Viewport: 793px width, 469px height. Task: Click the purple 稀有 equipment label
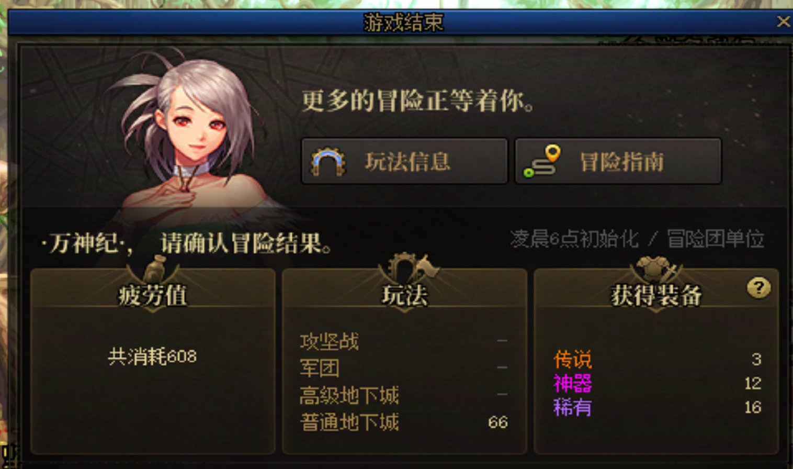point(573,407)
